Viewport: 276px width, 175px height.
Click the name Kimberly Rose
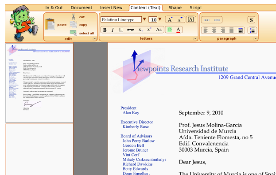pos(136,127)
